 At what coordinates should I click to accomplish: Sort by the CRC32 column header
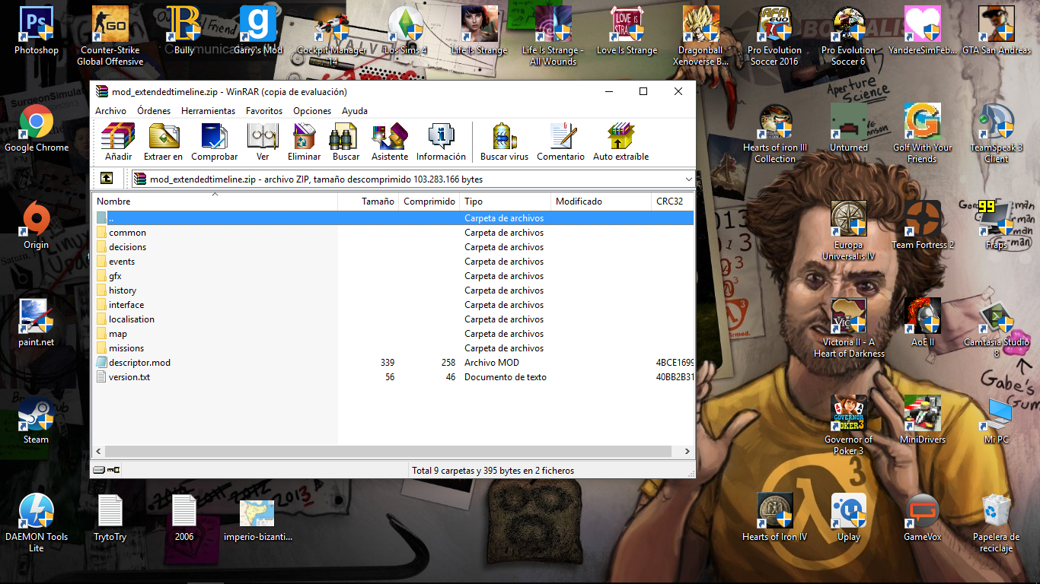click(x=673, y=202)
